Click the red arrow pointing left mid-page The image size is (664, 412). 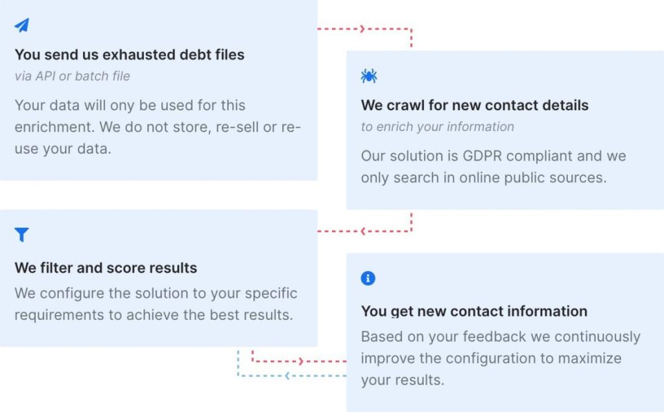tap(362, 231)
